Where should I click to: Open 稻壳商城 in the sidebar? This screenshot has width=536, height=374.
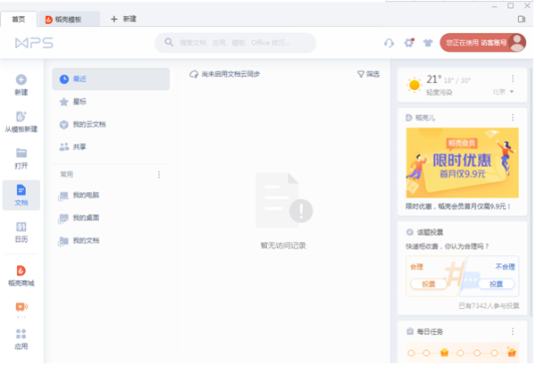point(21,275)
